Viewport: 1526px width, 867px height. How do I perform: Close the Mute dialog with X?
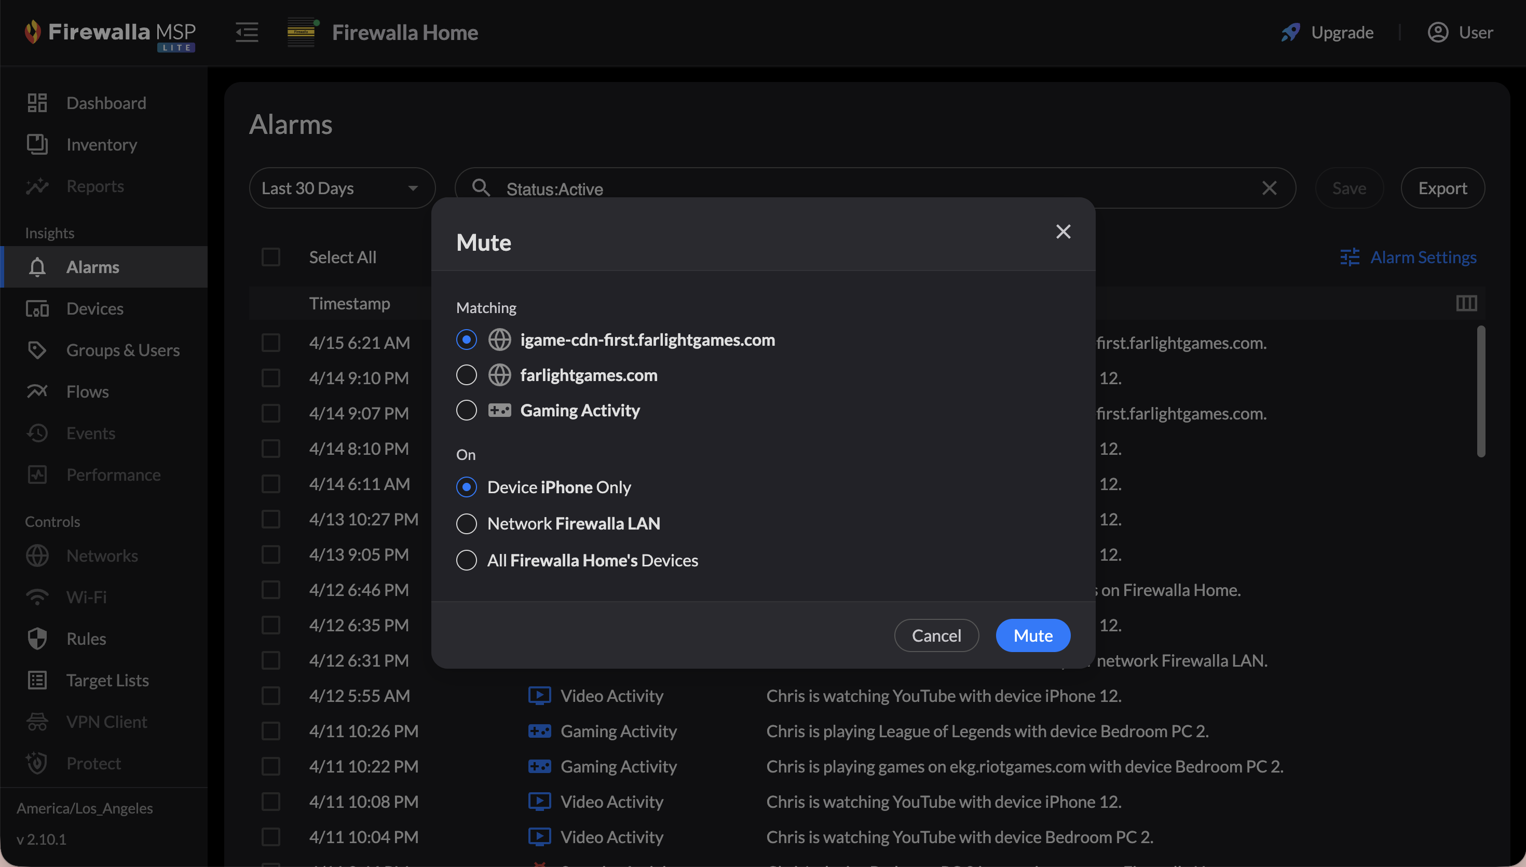click(1063, 232)
